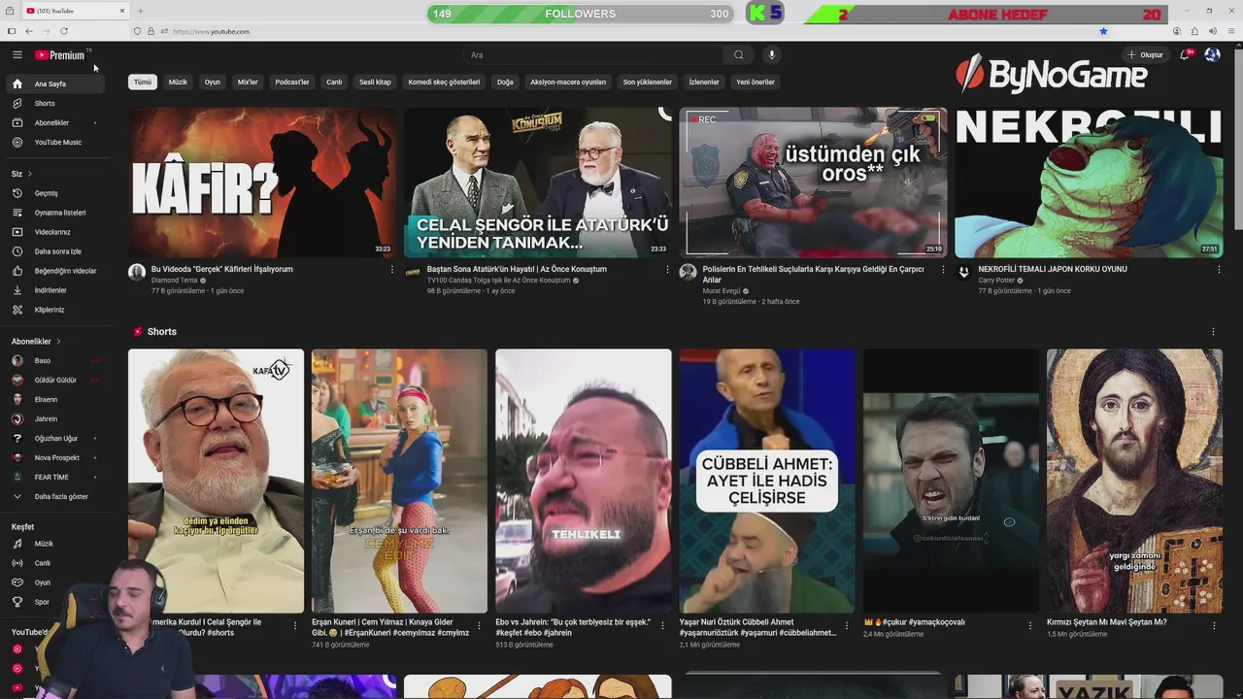Open the Jahrein subscription channel
Viewport: 1243px width, 699px height.
(x=54, y=419)
